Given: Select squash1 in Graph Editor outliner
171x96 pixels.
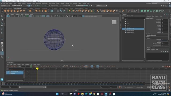Looking at the screenshot, I should coord(13,74).
